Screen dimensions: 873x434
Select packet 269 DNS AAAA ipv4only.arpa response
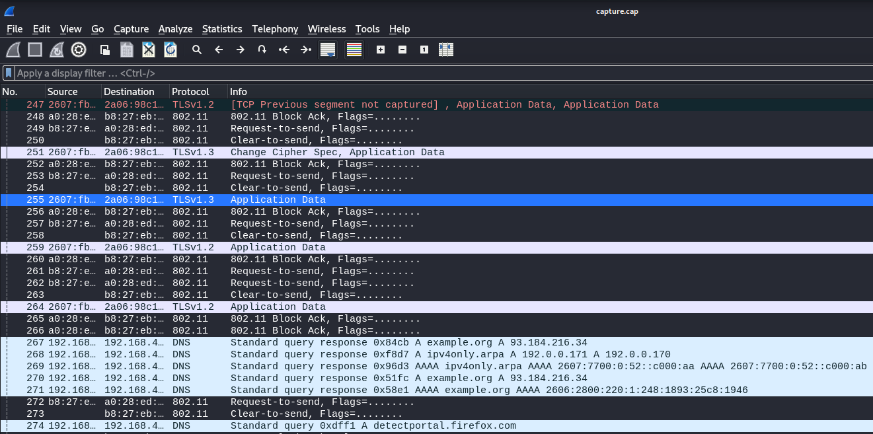[436, 366]
